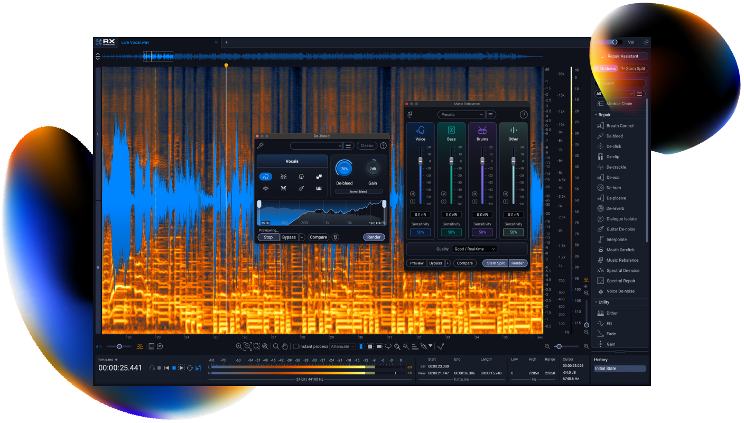
Task: Enable the Instant process checkbox
Action: click(296, 346)
